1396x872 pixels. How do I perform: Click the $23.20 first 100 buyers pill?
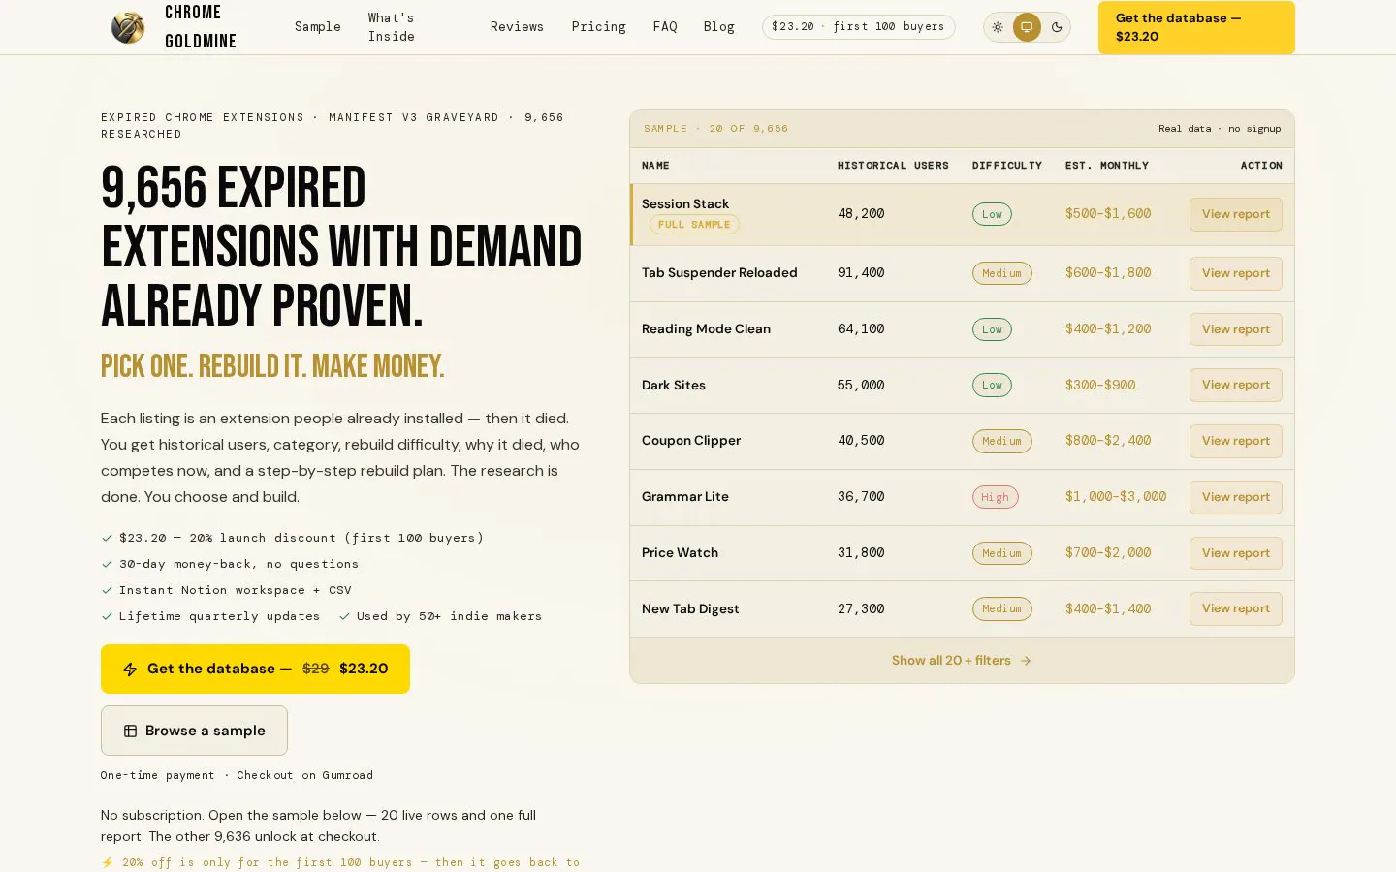point(858,27)
